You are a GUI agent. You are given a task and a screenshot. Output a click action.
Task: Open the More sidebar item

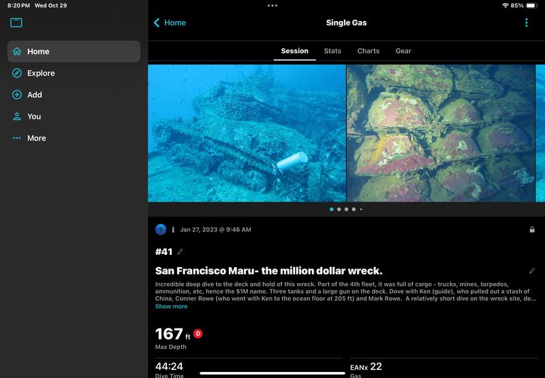[x=74, y=138]
